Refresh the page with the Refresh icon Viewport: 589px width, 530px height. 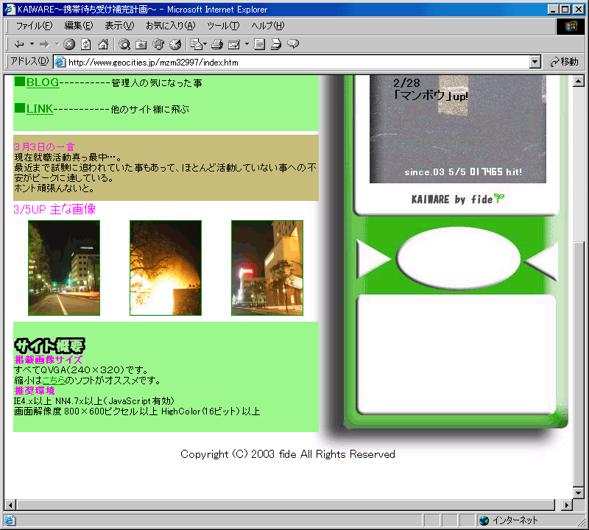click(x=86, y=44)
